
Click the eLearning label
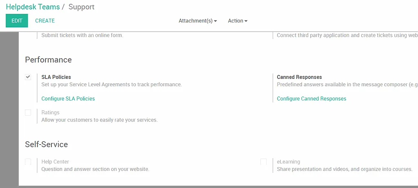click(x=289, y=161)
